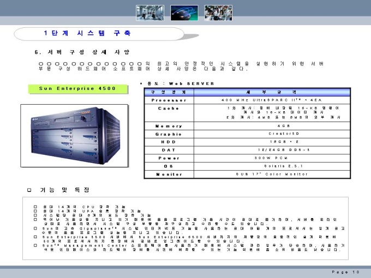Image resolution: width=371 pixels, height=278 pixels.
Task: Click the Cache specification description cell
Action: (x=272, y=113)
